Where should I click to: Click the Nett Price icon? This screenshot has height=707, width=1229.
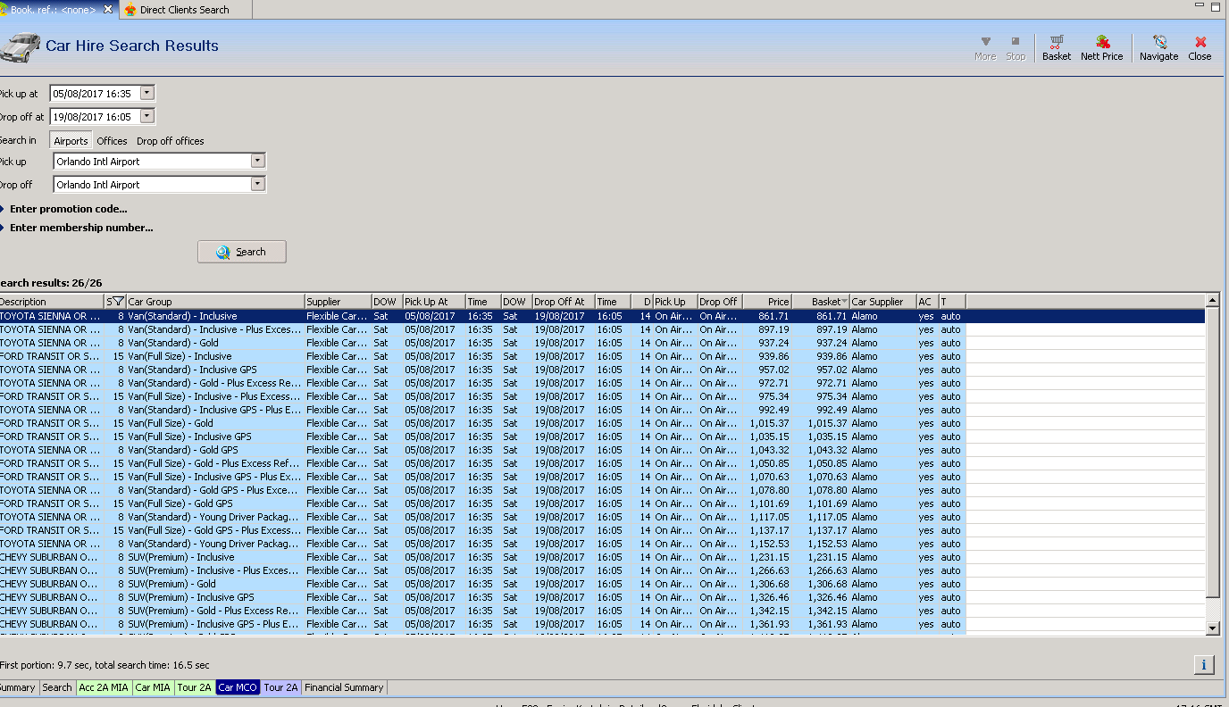pos(1101,43)
